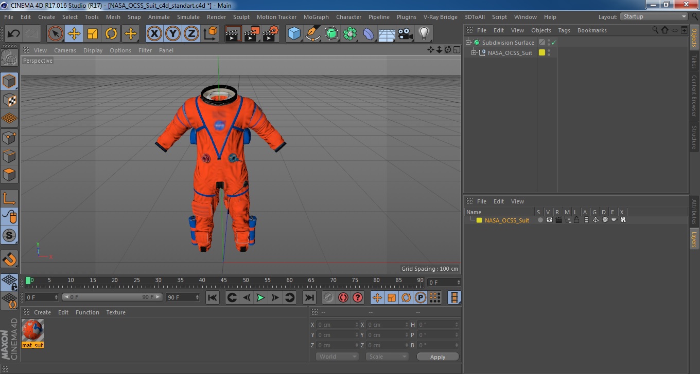Open the deformer objects icon
Screen dimensions: 700x374
(369, 34)
